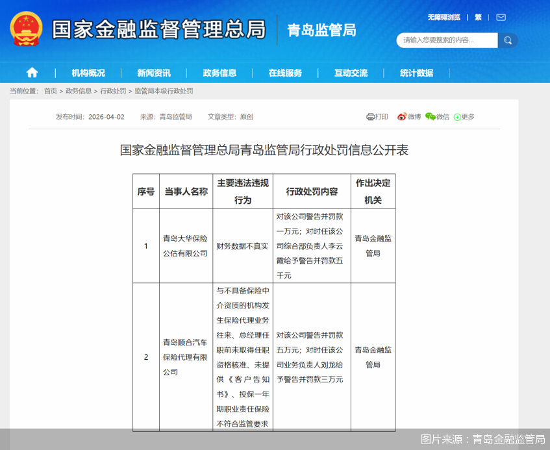Select the home icon in the navigation bar
Screen dimensions: 550x450
[x=31, y=73]
